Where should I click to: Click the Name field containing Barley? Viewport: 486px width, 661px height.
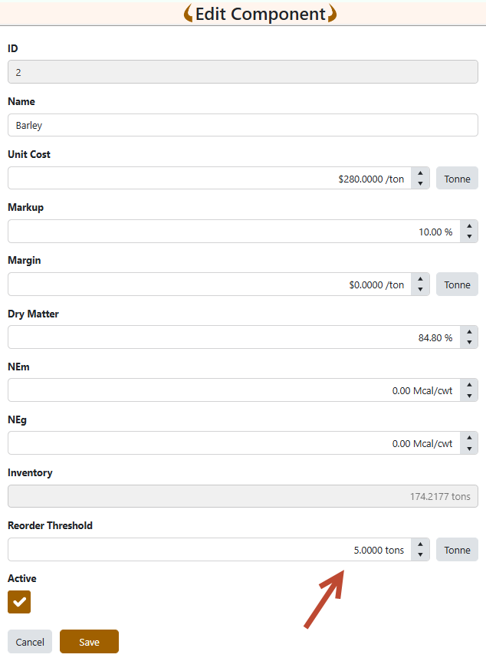coord(242,126)
